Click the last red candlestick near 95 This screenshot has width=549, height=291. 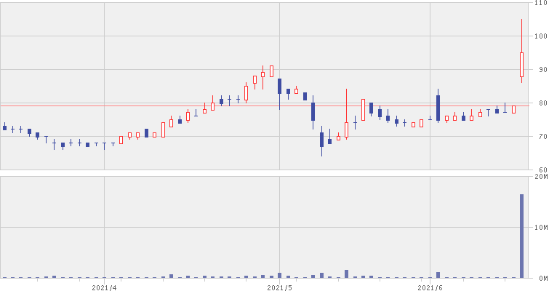click(x=521, y=64)
